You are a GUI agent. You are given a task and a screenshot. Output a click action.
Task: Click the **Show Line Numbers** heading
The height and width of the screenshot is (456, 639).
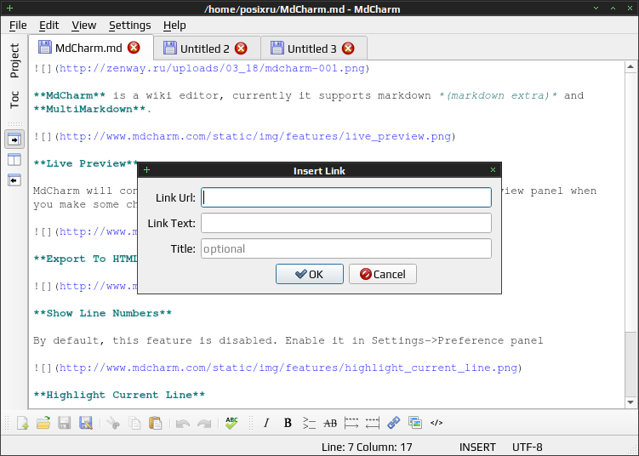[x=102, y=313]
